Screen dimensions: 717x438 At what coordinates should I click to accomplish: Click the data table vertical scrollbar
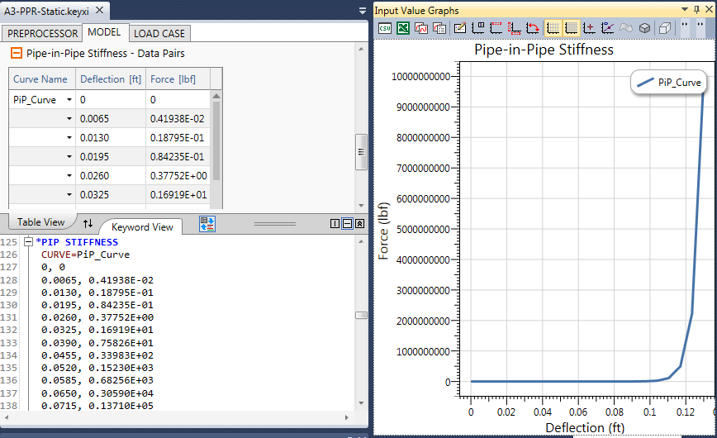tap(216, 141)
